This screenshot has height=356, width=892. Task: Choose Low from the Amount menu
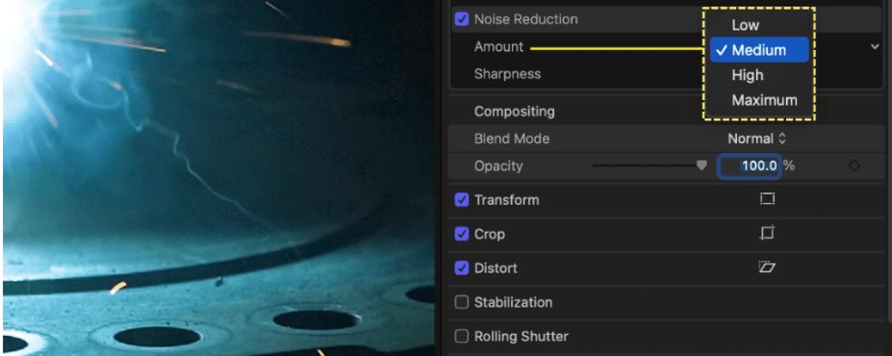point(759,25)
